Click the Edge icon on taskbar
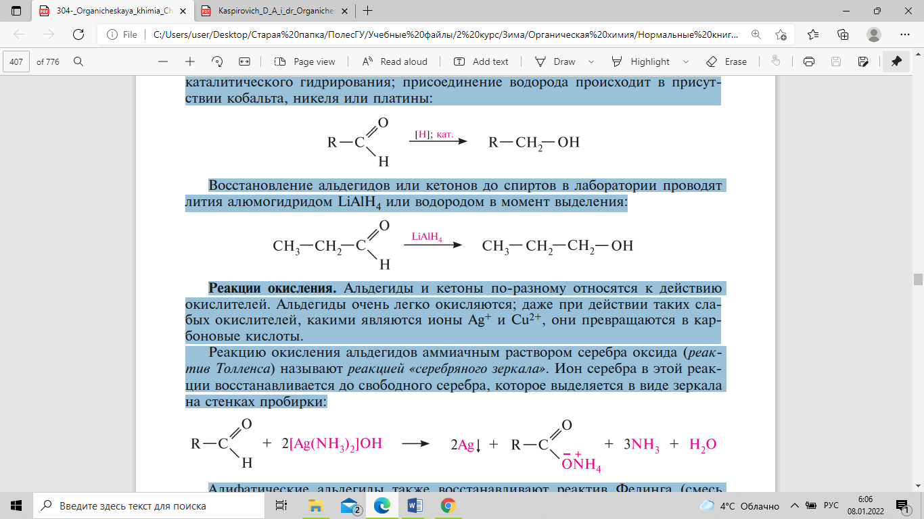This screenshot has width=924, height=519. (x=382, y=505)
